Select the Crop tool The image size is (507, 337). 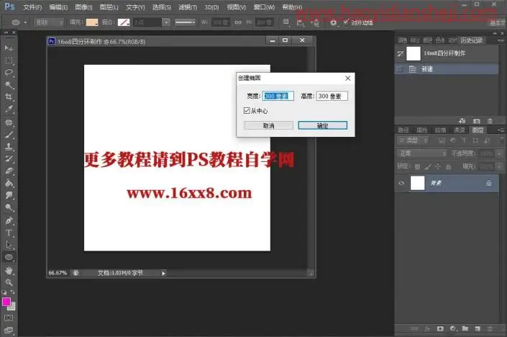[9, 96]
